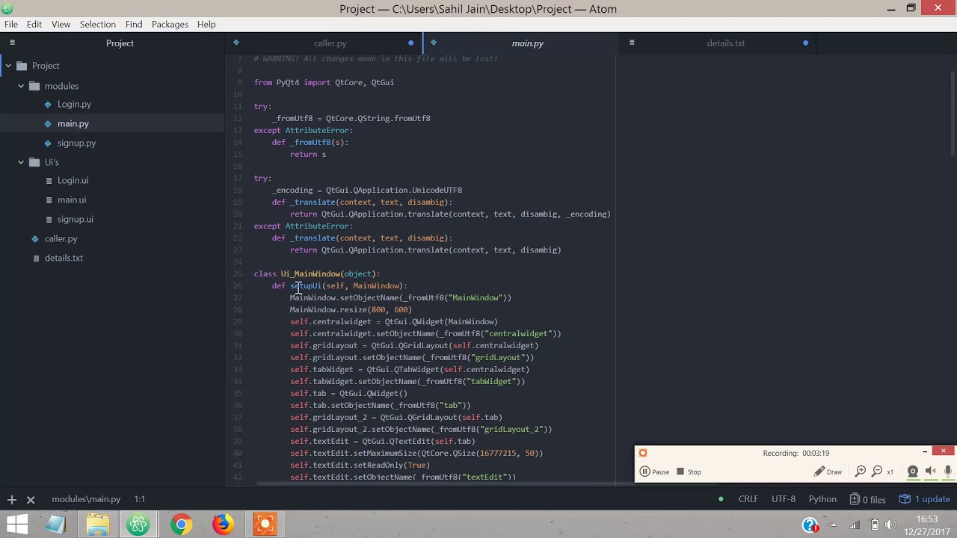The height and width of the screenshot is (538, 957).
Task: Open the View menu
Action: pyautogui.click(x=61, y=24)
